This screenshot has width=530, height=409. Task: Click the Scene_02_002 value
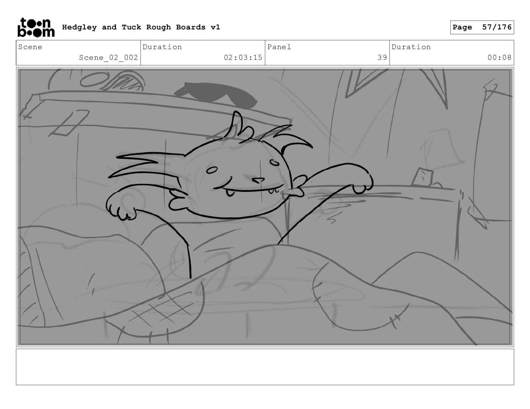(108, 57)
